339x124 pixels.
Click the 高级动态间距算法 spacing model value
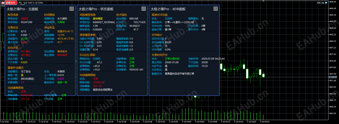point(103,90)
